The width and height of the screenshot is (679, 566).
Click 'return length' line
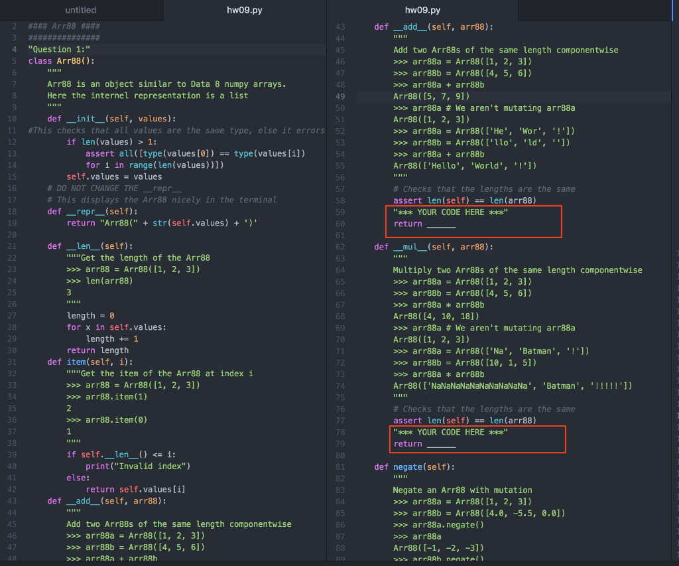[x=97, y=350]
